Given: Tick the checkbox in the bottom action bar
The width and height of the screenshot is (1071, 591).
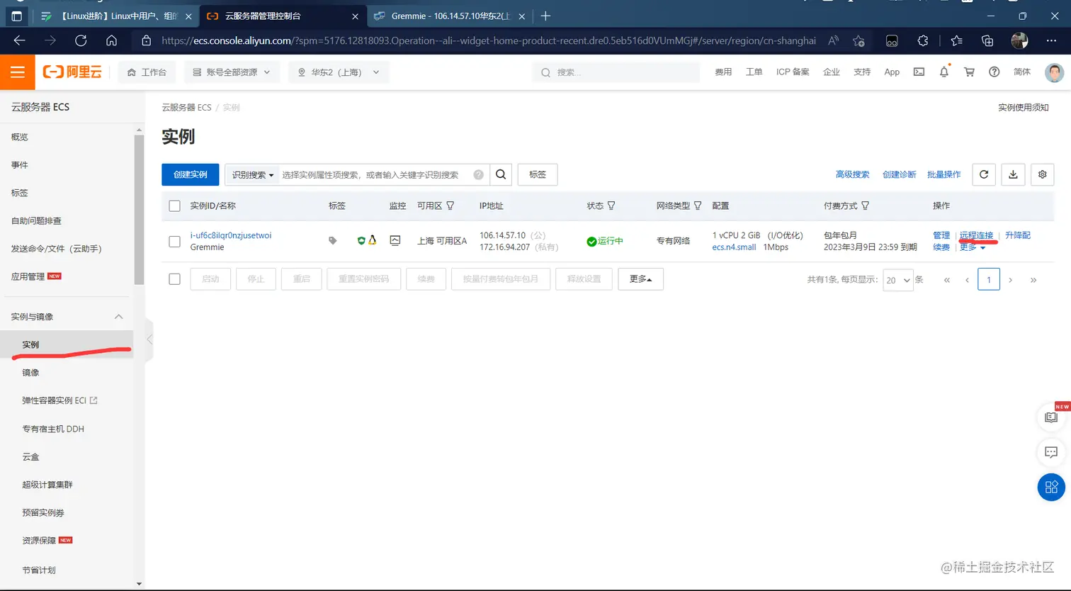Looking at the screenshot, I should pyautogui.click(x=175, y=279).
